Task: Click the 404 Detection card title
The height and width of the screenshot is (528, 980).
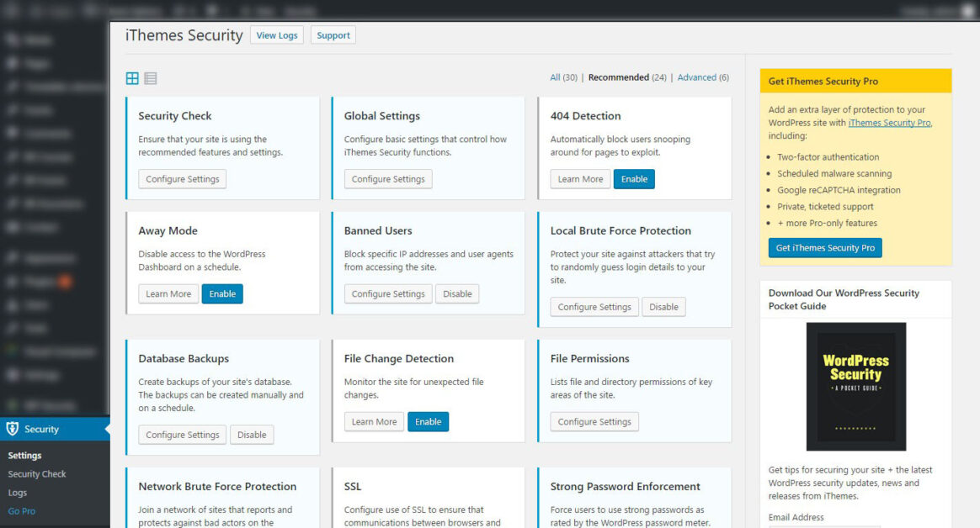Action: pos(586,116)
